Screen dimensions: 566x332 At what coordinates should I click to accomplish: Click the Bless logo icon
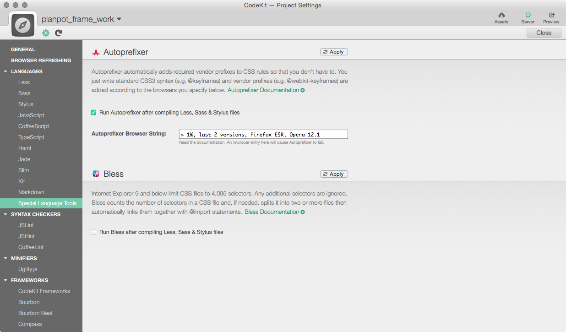click(x=96, y=174)
